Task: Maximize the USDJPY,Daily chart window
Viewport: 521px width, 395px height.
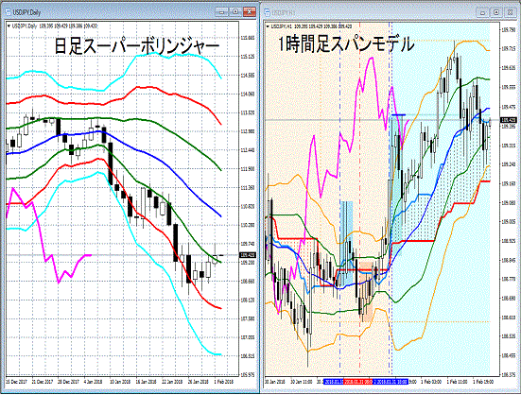Action: pyautogui.click(x=235, y=12)
